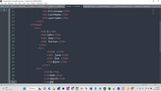Show hidden system tray icons chevron
Screen dimensions: 161x91
(x=137, y=88)
